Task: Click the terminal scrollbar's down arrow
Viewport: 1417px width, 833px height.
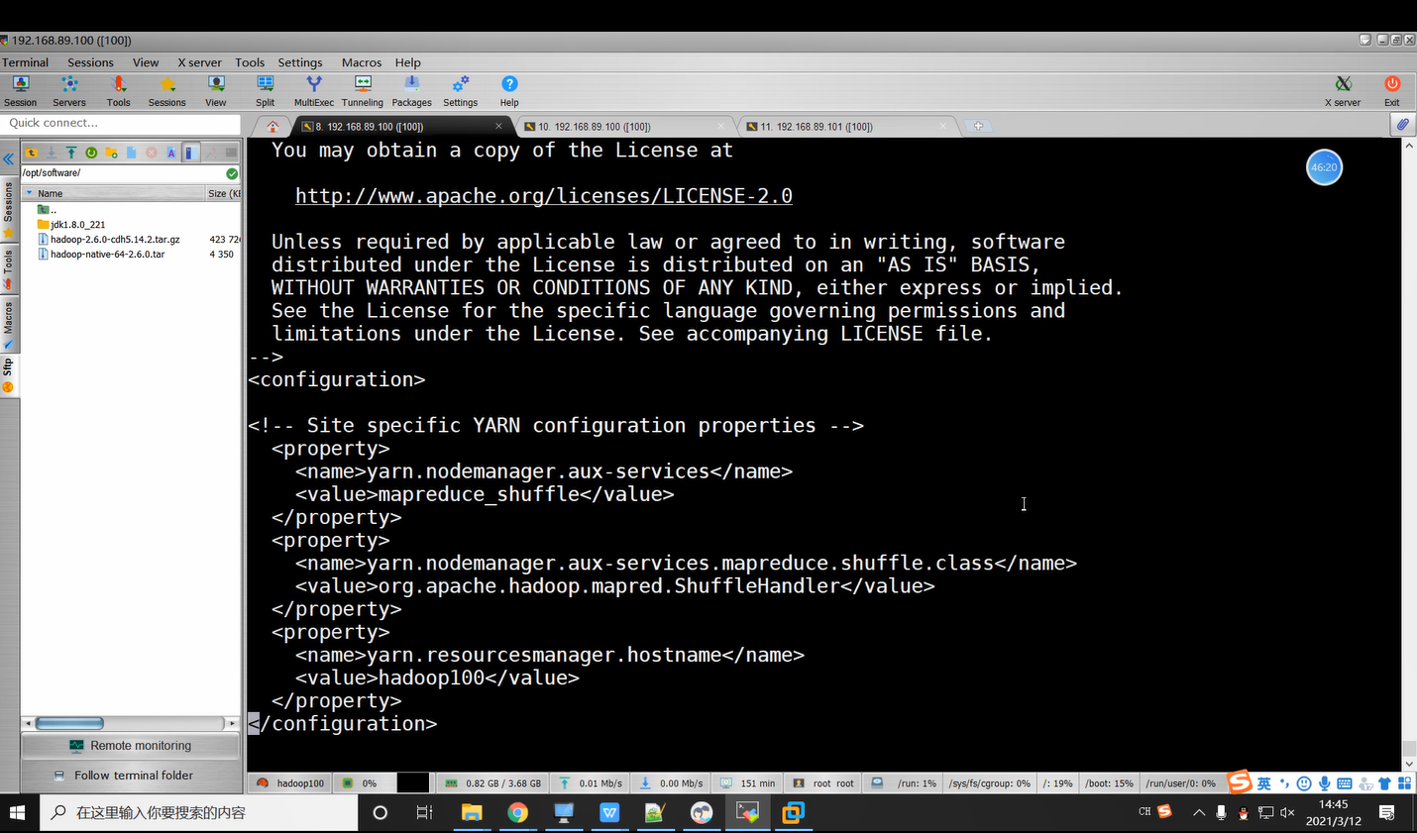Action: [1409, 764]
